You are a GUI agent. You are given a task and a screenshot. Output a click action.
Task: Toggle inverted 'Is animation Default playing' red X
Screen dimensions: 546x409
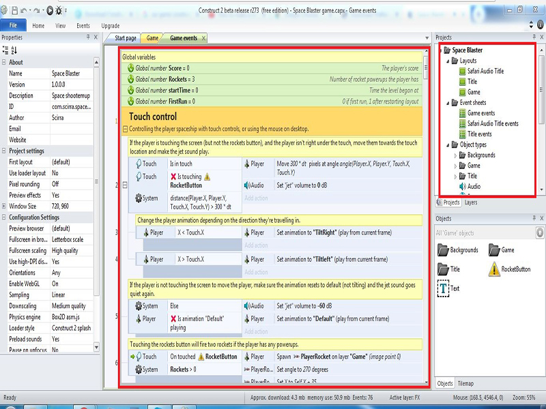pos(173,318)
